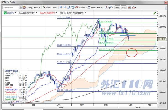Image resolution: width=168 pixels, height=110 pixels.
Task: Click the SELL button
Action: 117,7
